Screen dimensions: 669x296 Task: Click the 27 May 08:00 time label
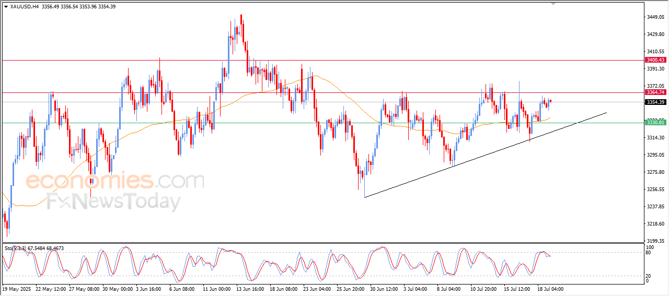[85, 289]
